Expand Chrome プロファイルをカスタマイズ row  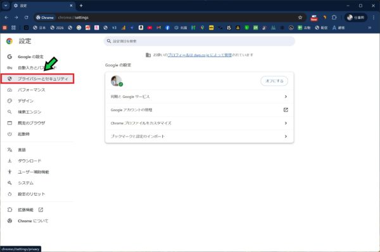click(199, 123)
